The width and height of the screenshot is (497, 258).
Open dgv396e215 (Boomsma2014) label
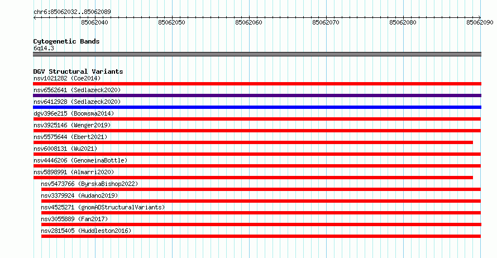(x=74, y=113)
